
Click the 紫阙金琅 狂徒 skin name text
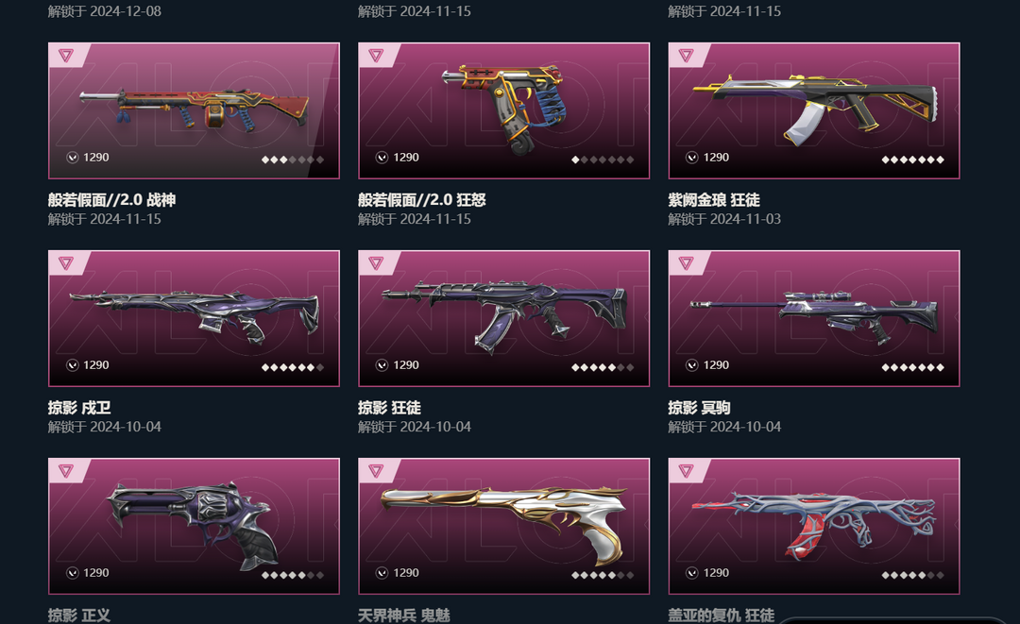click(714, 199)
